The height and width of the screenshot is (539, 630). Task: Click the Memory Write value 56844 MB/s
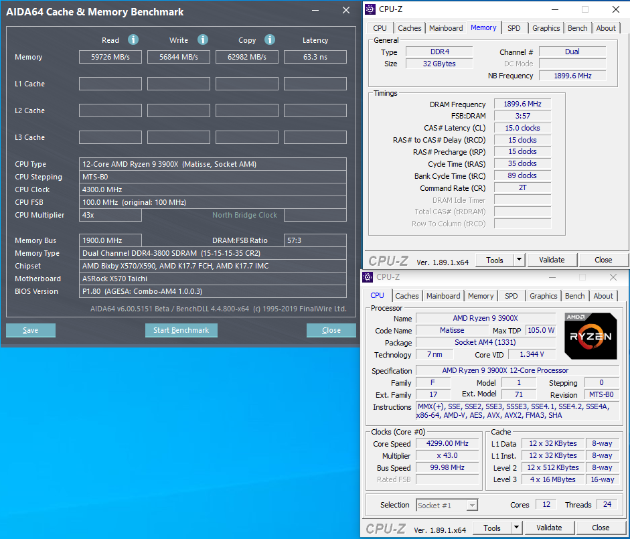click(x=178, y=57)
